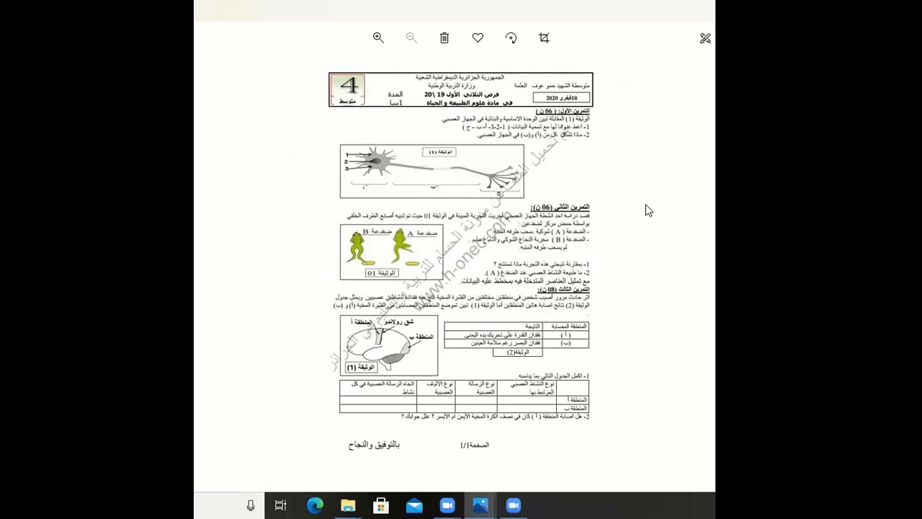Screen dimensions: 922x519
Task: Click the neuron diagram in the document
Action: pyautogui.click(x=432, y=172)
